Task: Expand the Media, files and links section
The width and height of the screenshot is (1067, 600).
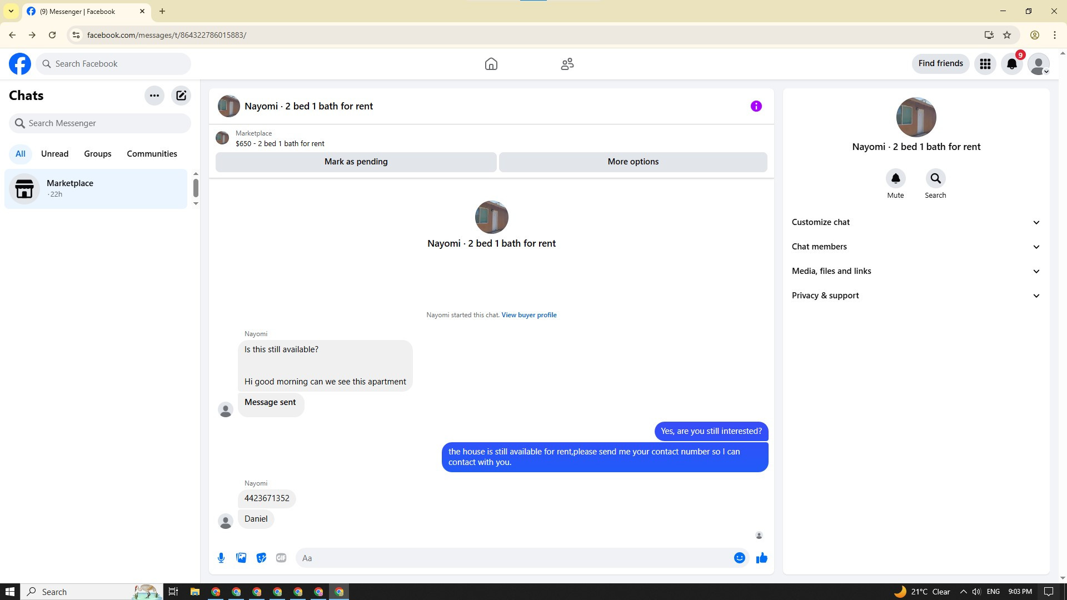Action: pyautogui.click(x=915, y=271)
